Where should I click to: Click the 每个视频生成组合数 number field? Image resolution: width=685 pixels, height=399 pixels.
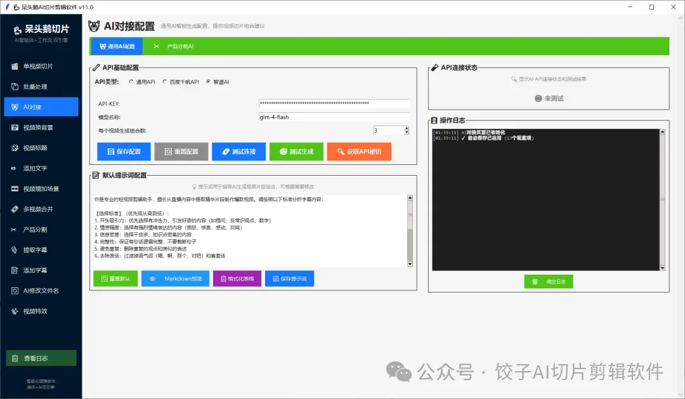[x=388, y=130]
